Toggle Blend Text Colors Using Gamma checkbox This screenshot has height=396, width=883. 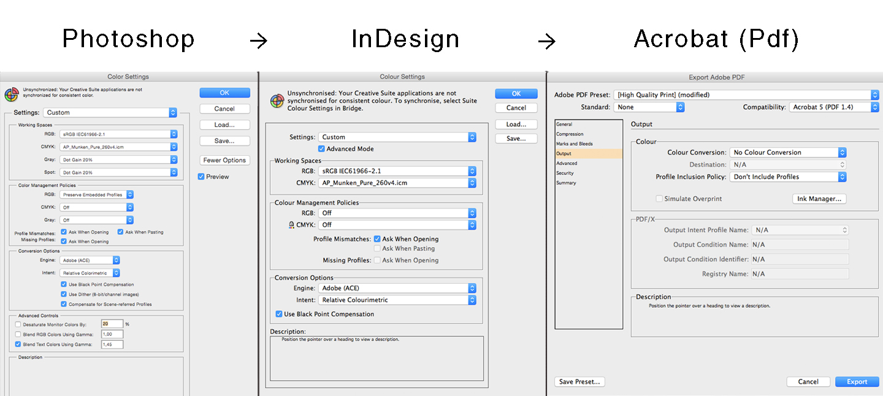18,345
